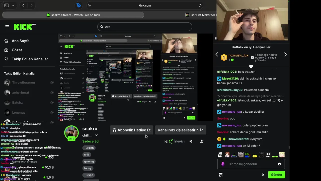Open xehyrberat followed channel
The image size is (321, 181).
tap(21, 93)
